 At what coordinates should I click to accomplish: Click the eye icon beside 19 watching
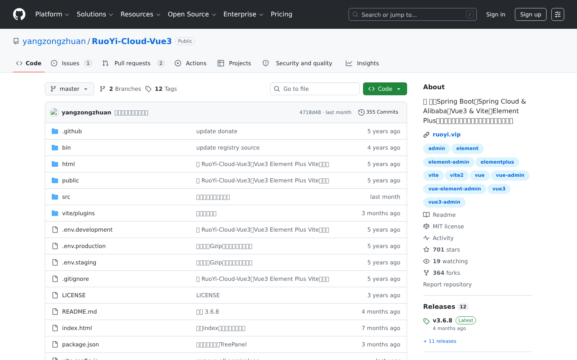coord(426,261)
